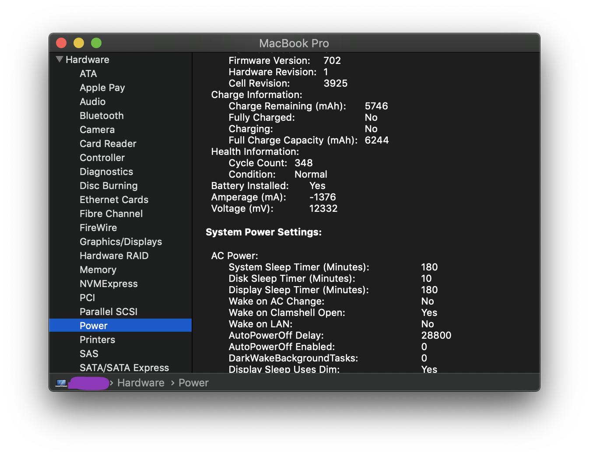Select NVMExpress in the sidebar
Screen dimensions: 589x456
point(109,284)
